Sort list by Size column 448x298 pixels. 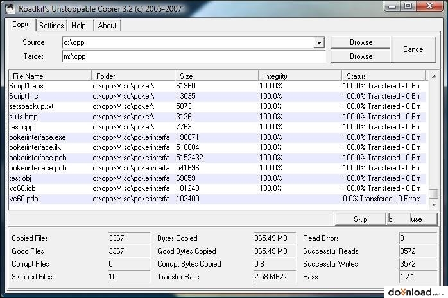tap(217, 76)
